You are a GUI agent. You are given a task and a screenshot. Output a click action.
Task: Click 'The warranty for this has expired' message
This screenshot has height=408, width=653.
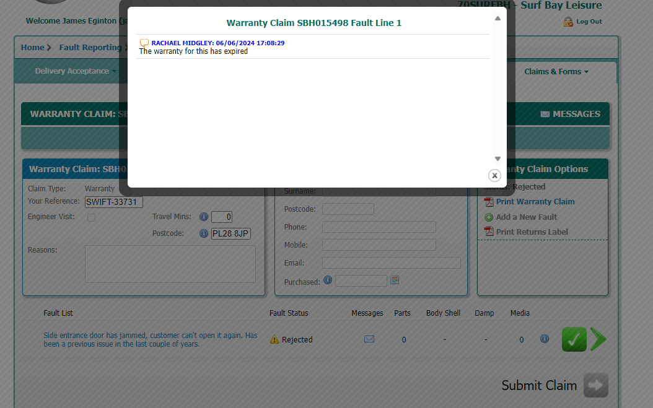click(x=193, y=51)
